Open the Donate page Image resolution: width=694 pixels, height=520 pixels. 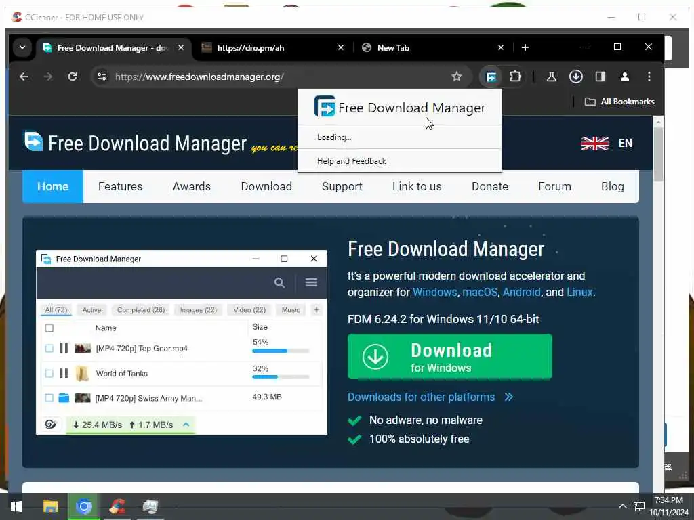(x=490, y=187)
